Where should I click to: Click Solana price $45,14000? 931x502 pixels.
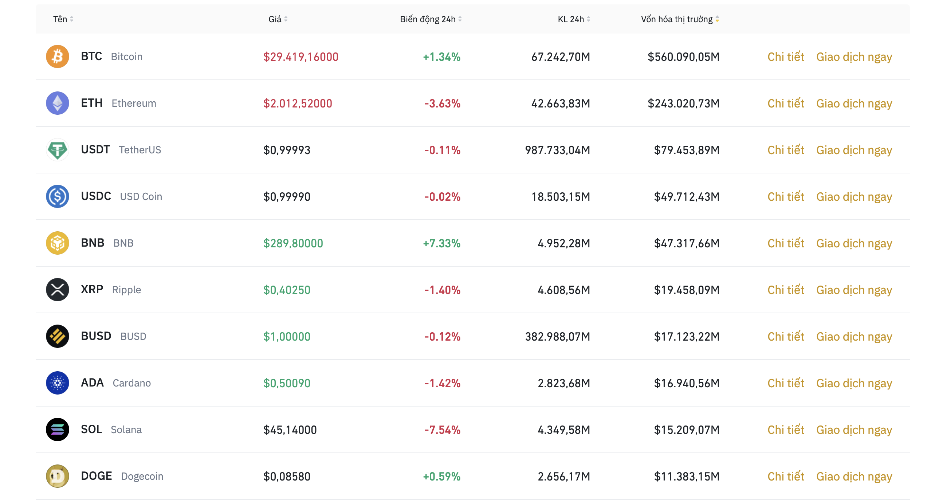[290, 430]
